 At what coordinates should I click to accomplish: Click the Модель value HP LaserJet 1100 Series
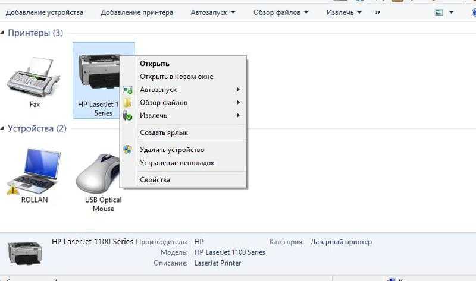230,252
